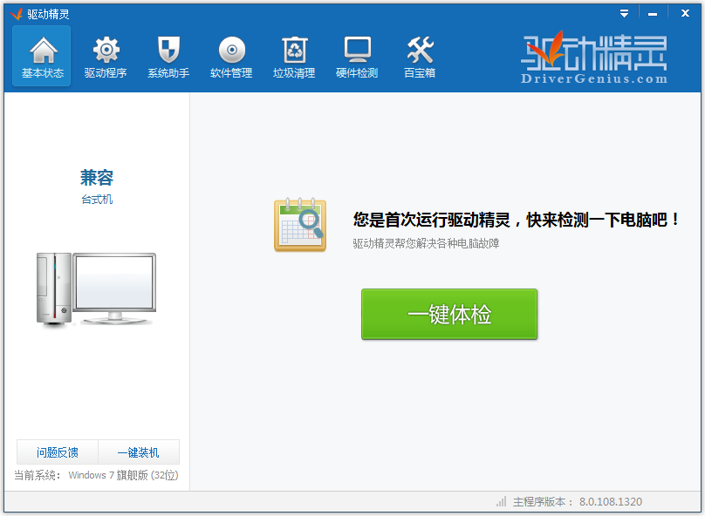Open the 百宝箱 tools tab
The width and height of the screenshot is (705, 516).
point(420,56)
